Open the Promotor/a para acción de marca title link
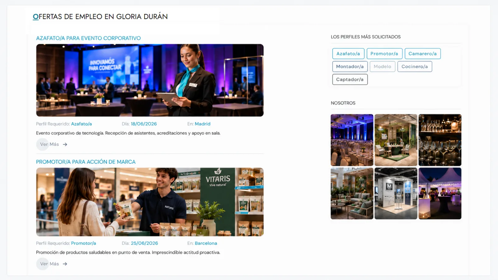498x280 pixels. (x=86, y=162)
